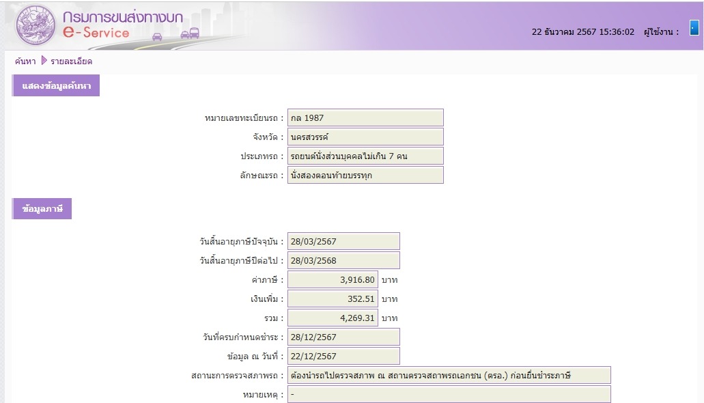Select the แสดงข้อมูลค้นหา section tab
Screen dimensions: 704x403
56,86
